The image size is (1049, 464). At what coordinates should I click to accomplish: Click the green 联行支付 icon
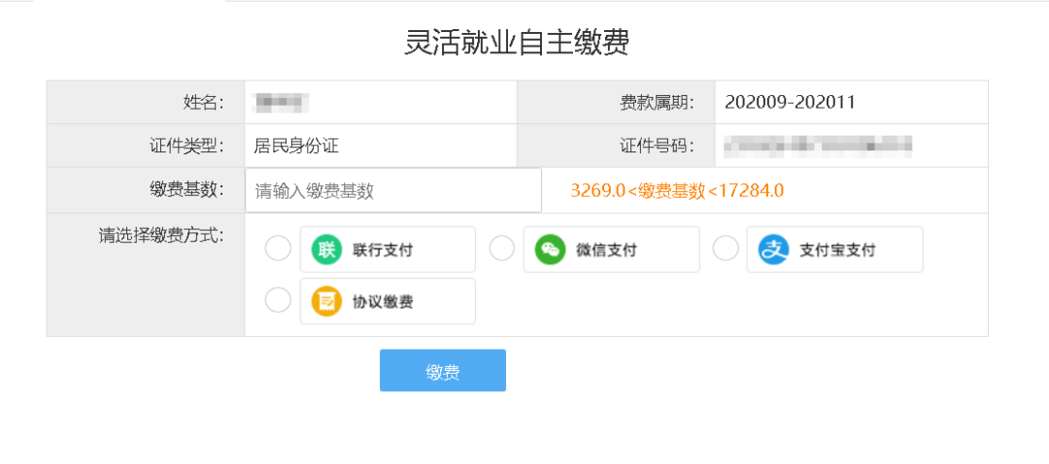coord(326,249)
